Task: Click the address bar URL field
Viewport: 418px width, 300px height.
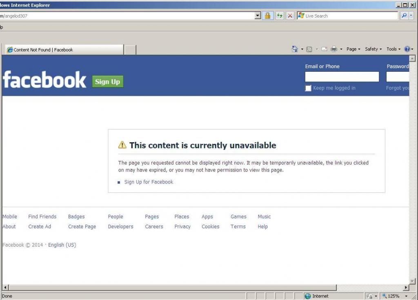Action: coord(127,16)
